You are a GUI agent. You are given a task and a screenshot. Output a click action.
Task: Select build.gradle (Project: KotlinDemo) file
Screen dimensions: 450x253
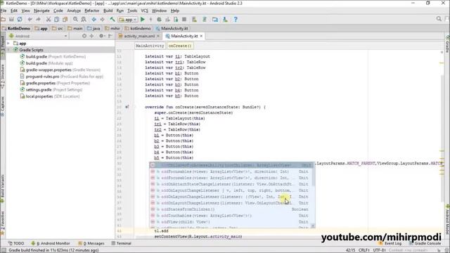pyautogui.click(x=53, y=56)
